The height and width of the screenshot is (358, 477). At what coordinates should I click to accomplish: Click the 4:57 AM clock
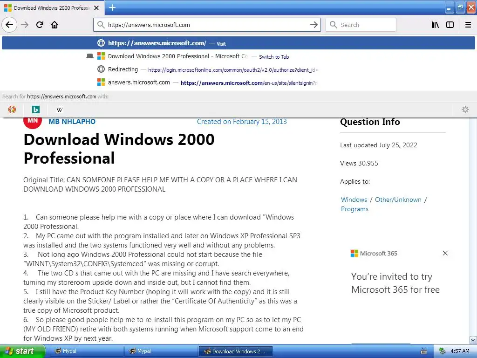pyautogui.click(x=460, y=351)
